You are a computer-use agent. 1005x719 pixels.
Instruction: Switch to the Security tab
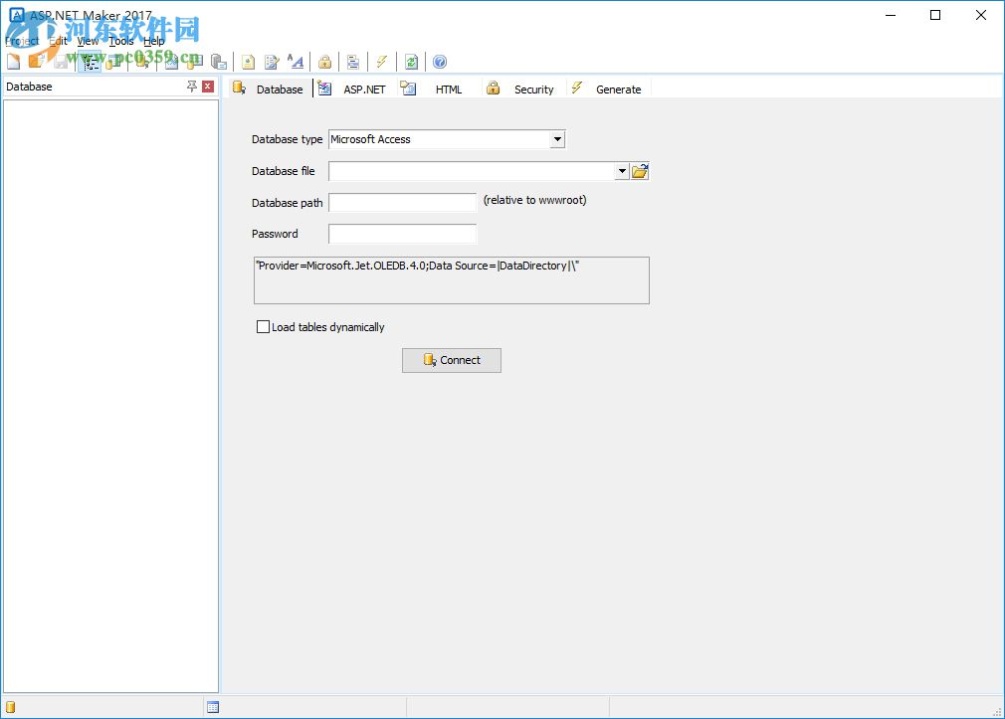[533, 89]
